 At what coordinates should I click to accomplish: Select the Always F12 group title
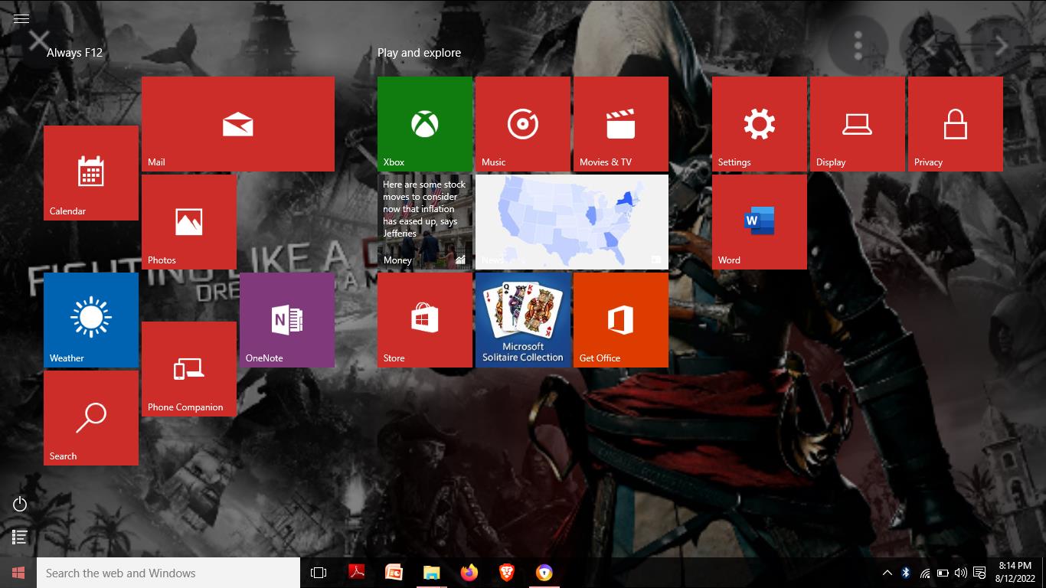[x=74, y=53]
